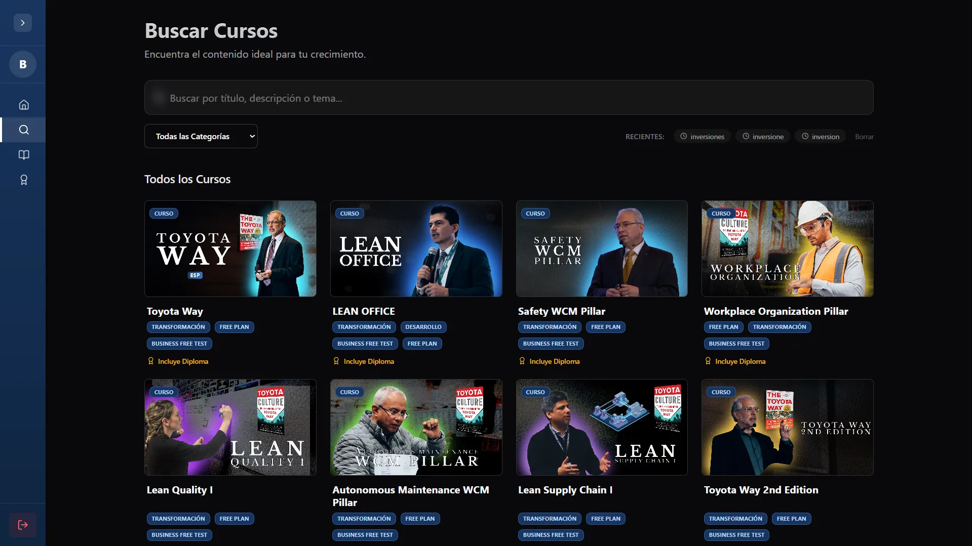The height and width of the screenshot is (546, 972).
Task: Open the Safety WCM Pillar thumbnail
Action: coord(602,248)
